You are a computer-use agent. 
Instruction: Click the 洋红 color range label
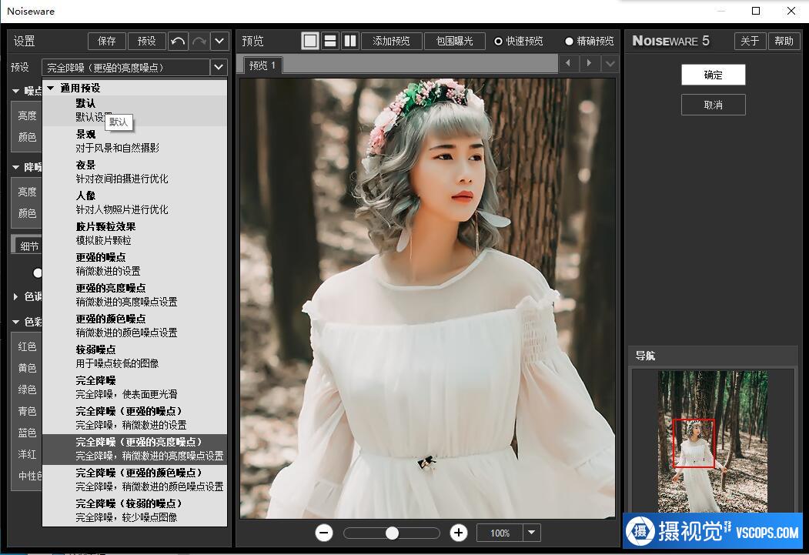27,454
